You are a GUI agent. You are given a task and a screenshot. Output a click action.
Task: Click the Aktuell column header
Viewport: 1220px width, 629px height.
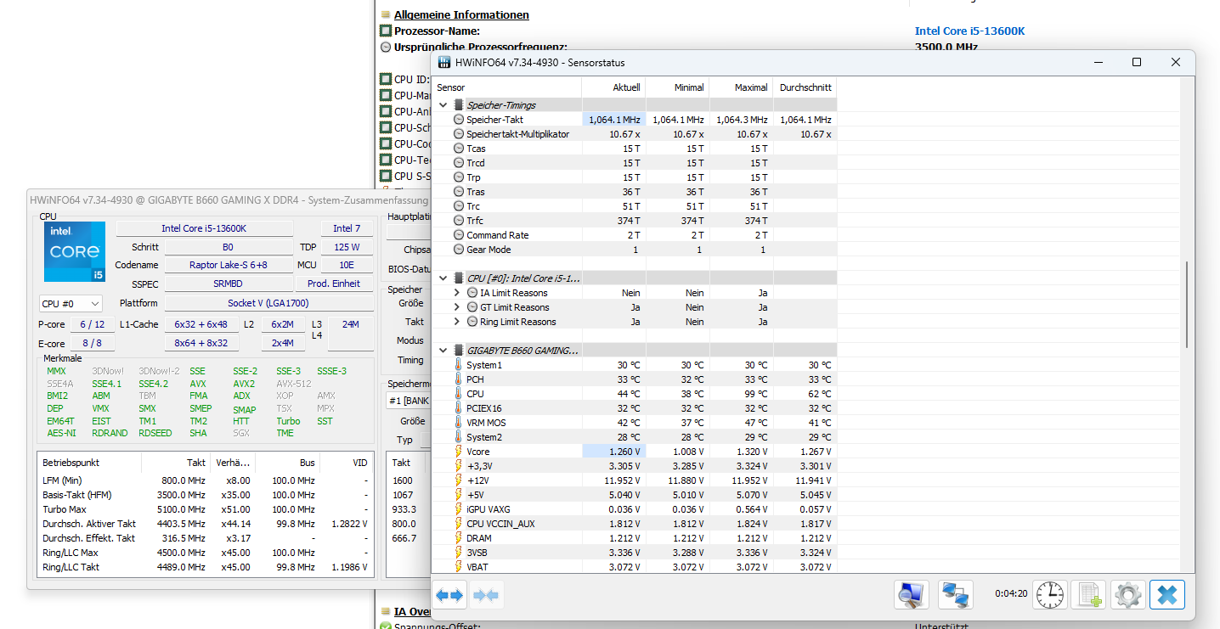pyautogui.click(x=613, y=87)
